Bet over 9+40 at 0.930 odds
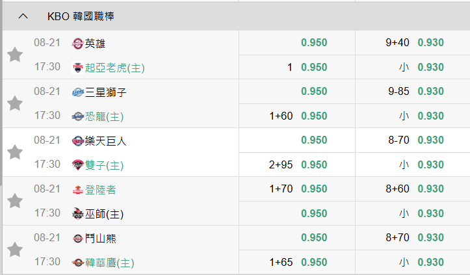Image resolution: width=470 pixels, height=275 pixels. click(x=430, y=43)
